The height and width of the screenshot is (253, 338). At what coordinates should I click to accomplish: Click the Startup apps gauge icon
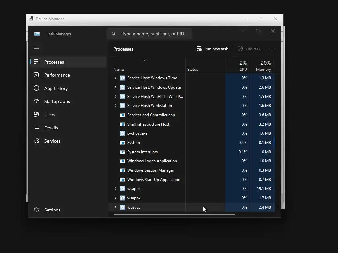coord(36,101)
